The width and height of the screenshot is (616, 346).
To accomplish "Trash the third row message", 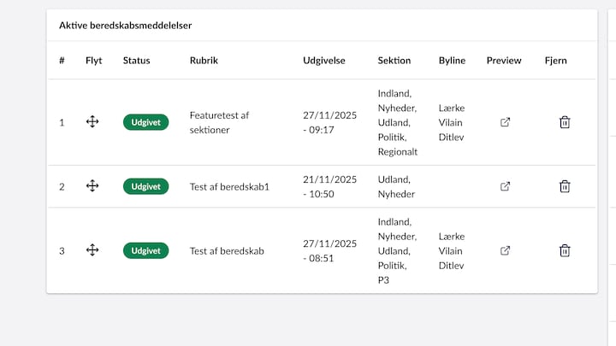I will click(x=565, y=250).
